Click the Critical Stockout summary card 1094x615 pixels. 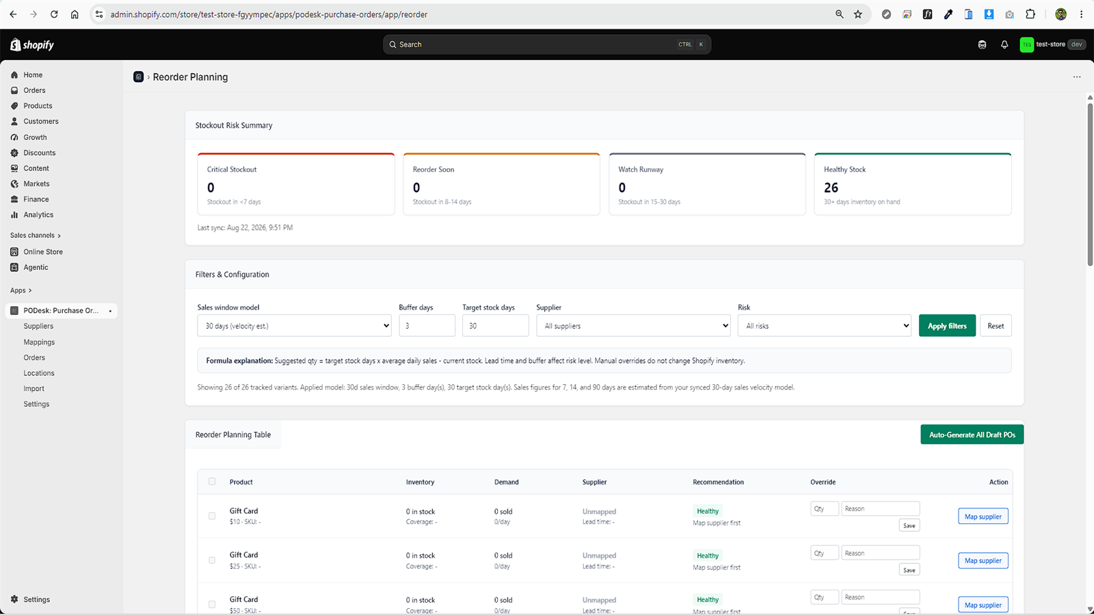click(296, 184)
